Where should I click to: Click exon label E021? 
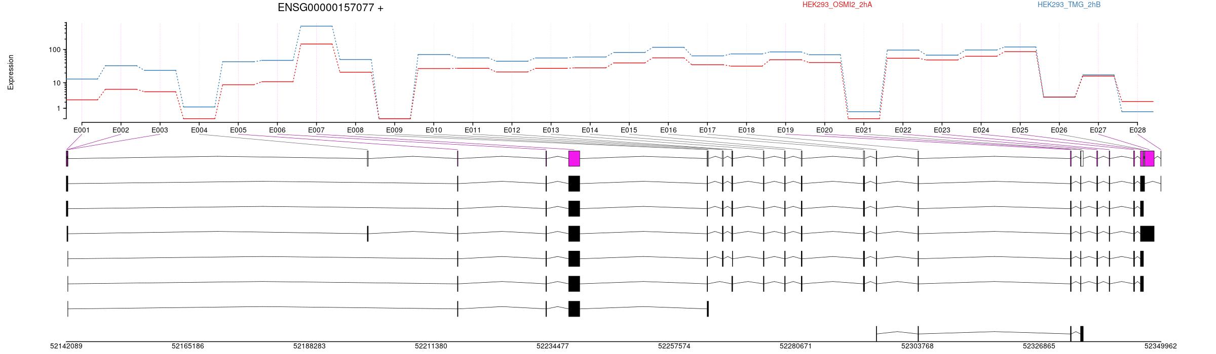863,130
